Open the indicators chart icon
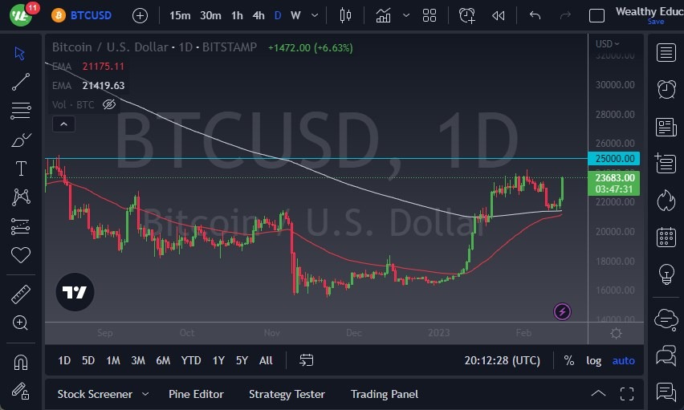 click(383, 16)
